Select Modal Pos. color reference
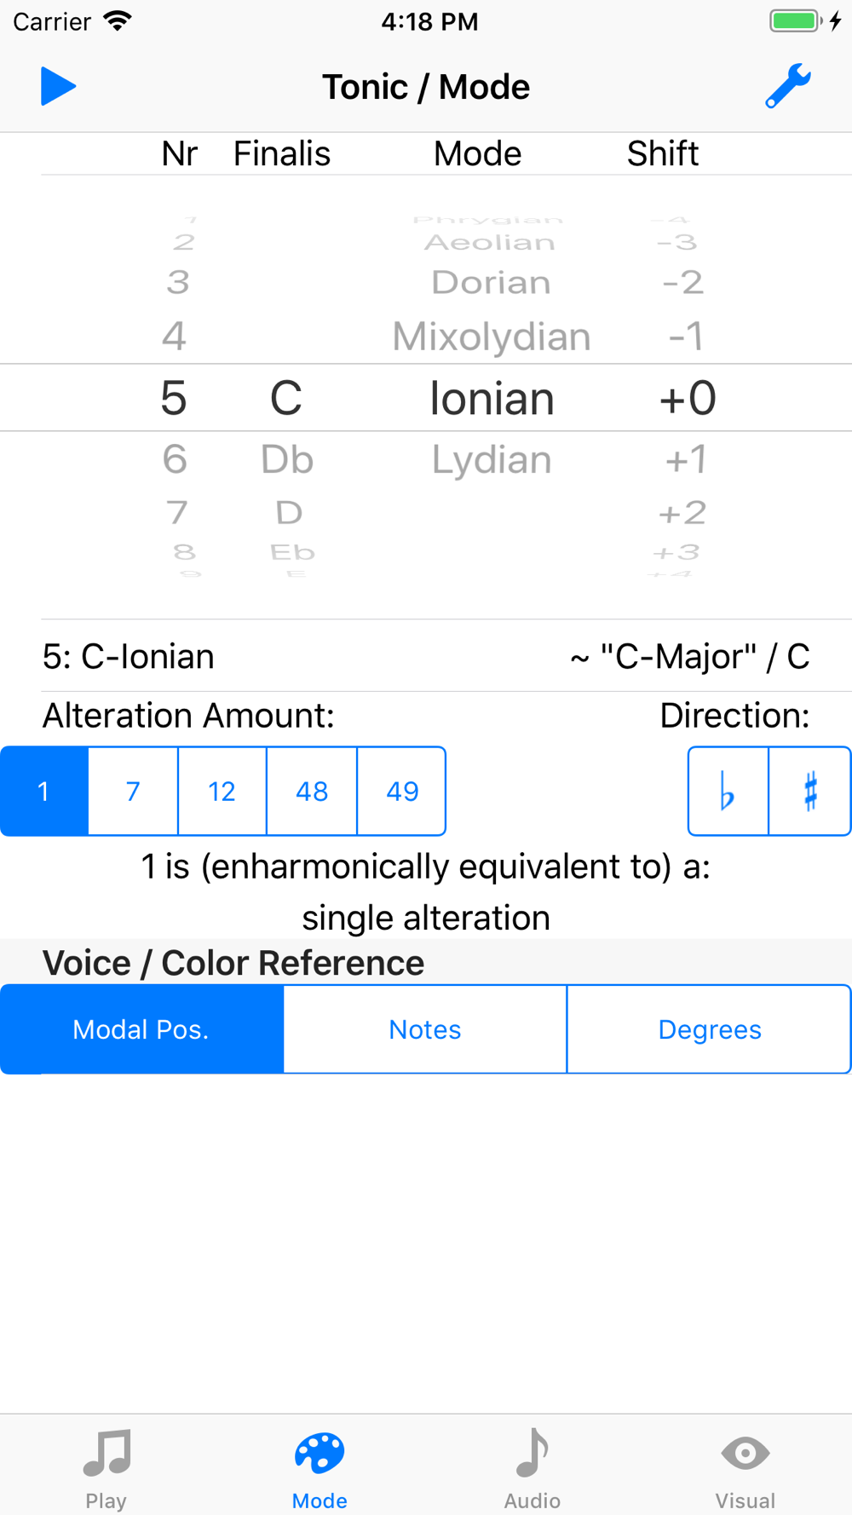 pyautogui.click(x=141, y=1029)
